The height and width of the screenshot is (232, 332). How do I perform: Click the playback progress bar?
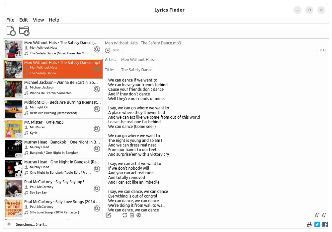coord(219,50)
